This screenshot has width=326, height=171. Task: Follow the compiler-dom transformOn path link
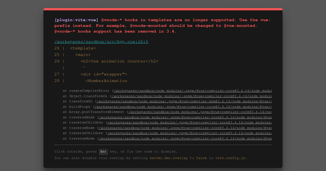(x=184, y=101)
